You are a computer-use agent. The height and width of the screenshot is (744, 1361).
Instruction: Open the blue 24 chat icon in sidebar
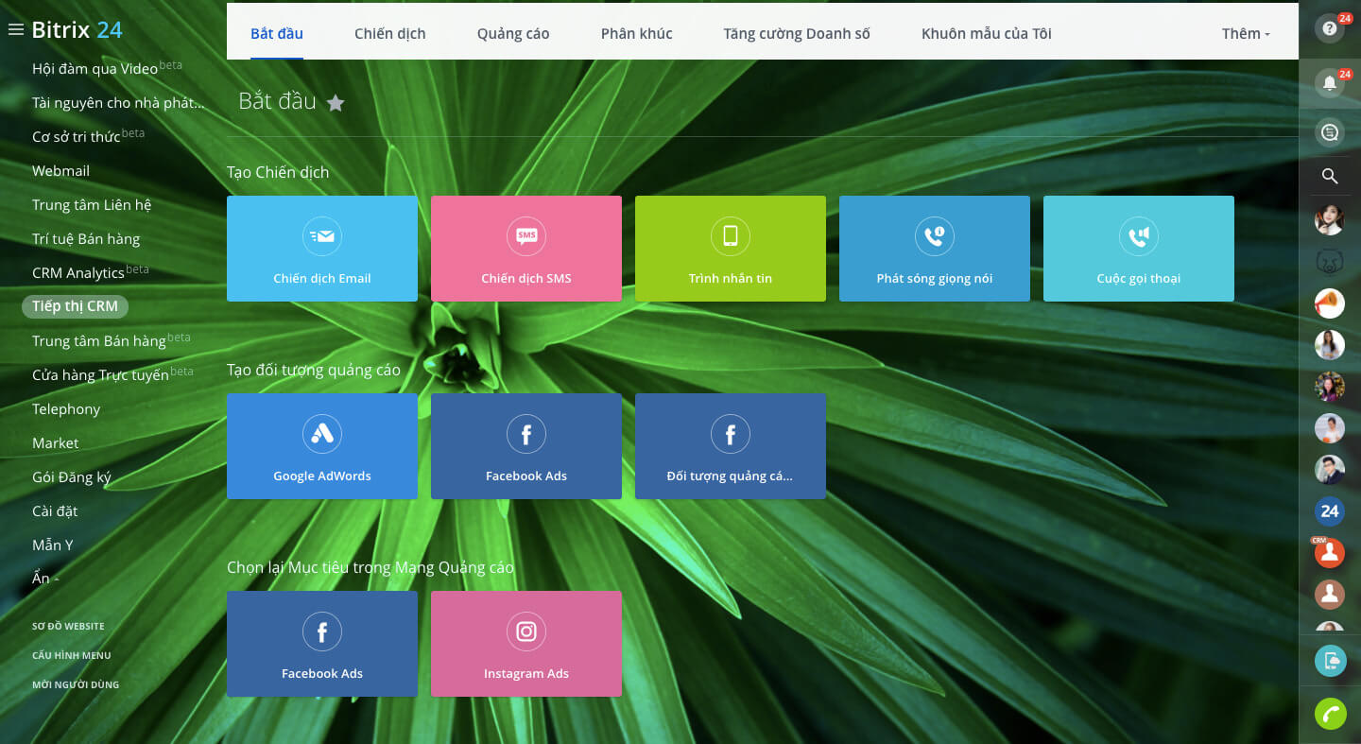(1329, 511)
